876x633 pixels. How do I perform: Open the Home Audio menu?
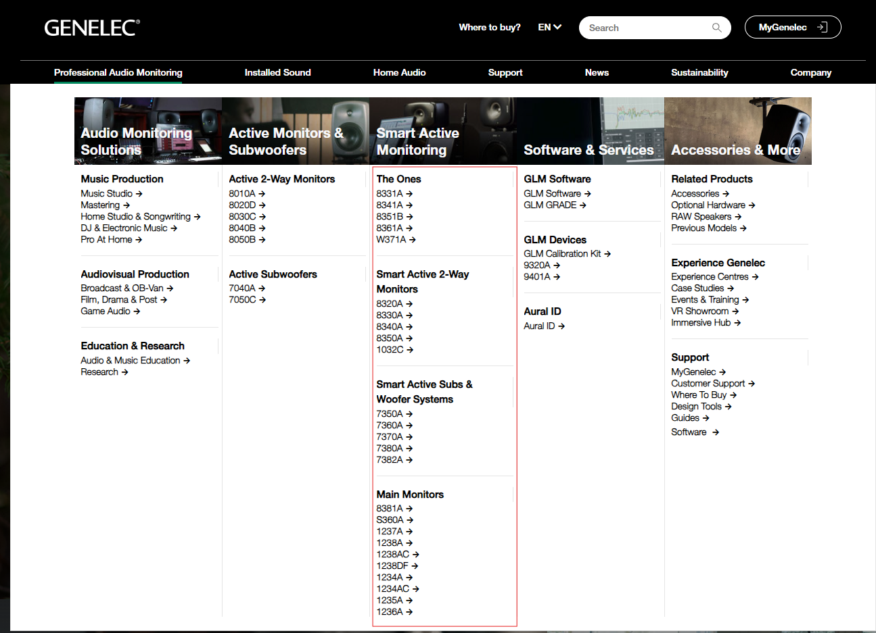tap(399, 72)
